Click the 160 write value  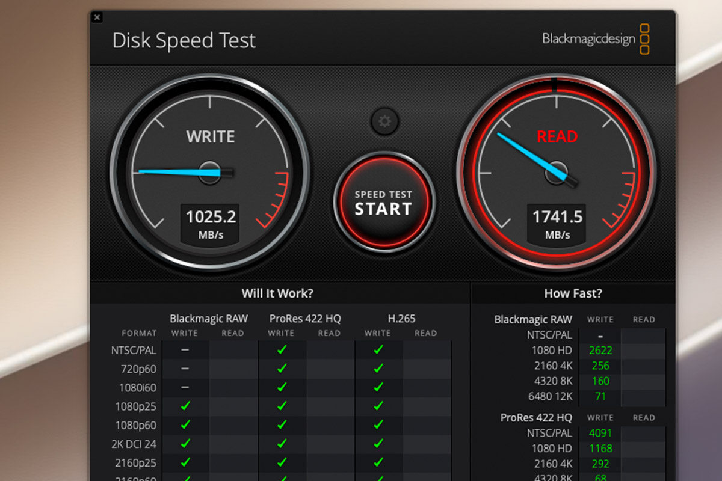(600, 381)
